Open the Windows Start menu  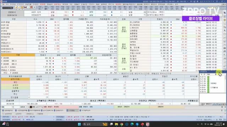[x=79, y=124]
